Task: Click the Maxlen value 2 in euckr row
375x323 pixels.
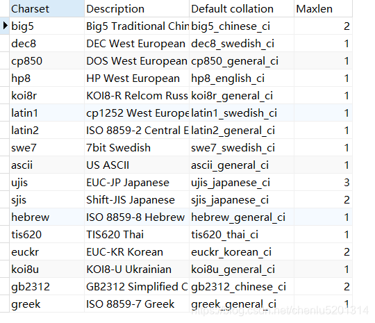Action: click(x=323, y=251)
